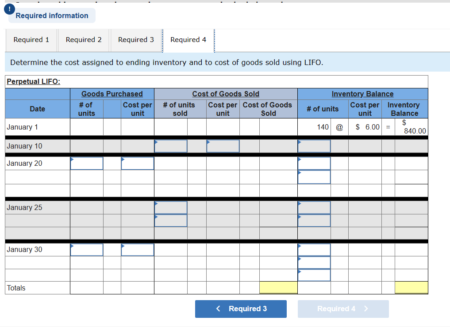Click the disabled Required 4 button

click(x=343, y=309)
